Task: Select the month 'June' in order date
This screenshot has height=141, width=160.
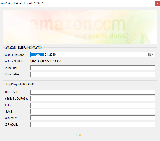Action: click(37, 55)
